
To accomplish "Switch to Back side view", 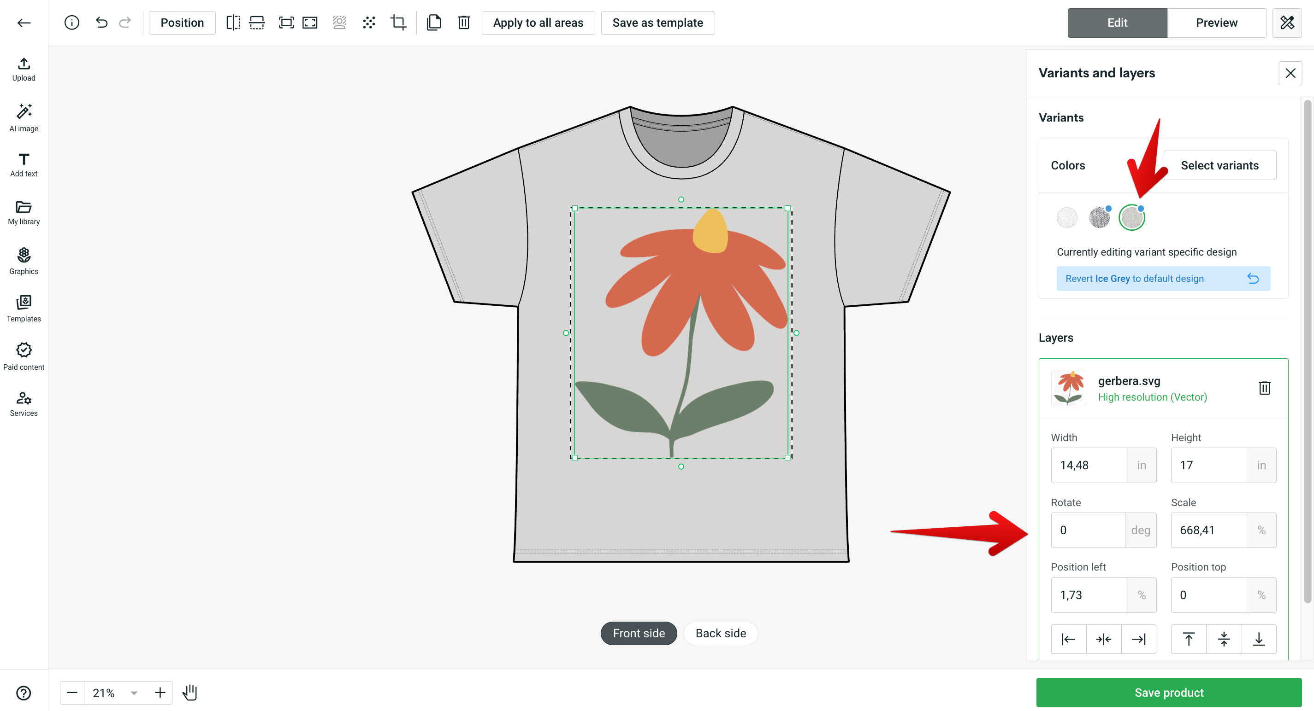I will [720, 633].
